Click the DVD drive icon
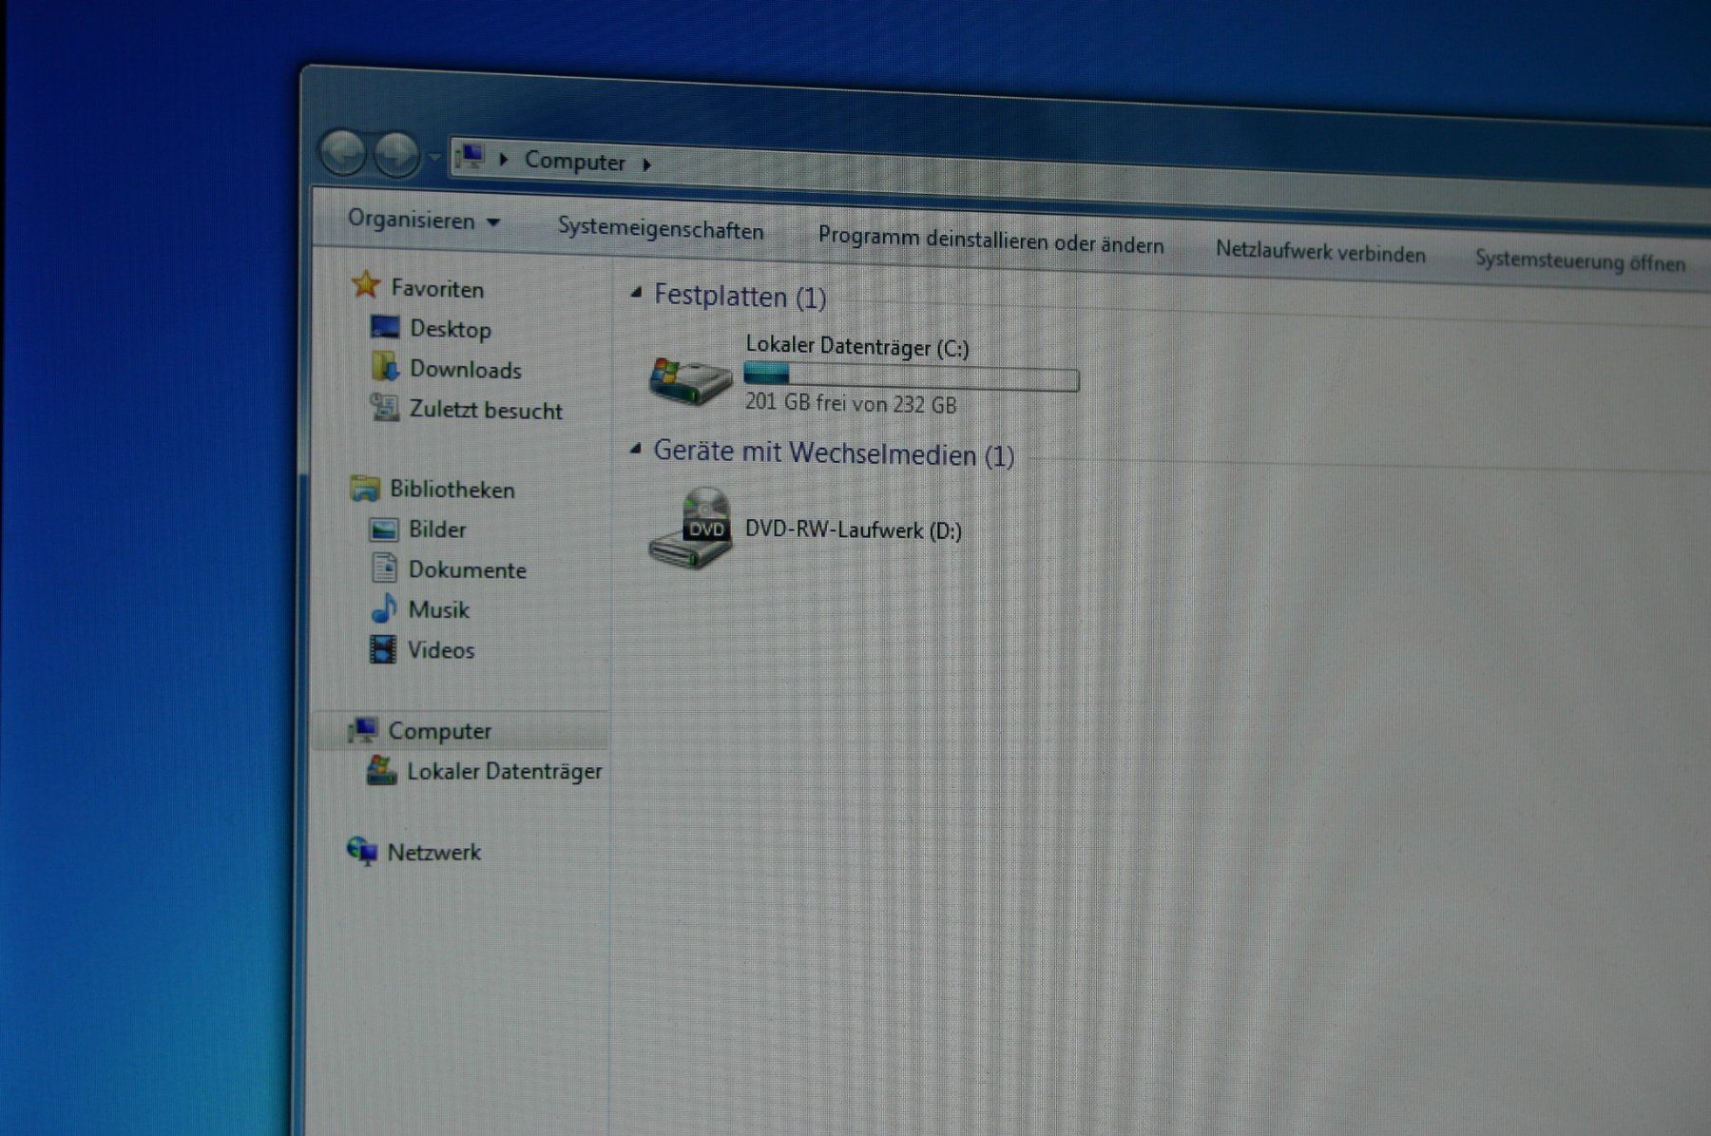Image resolution: width=1711 pixels, height=1136 pixels. point(691,529)
